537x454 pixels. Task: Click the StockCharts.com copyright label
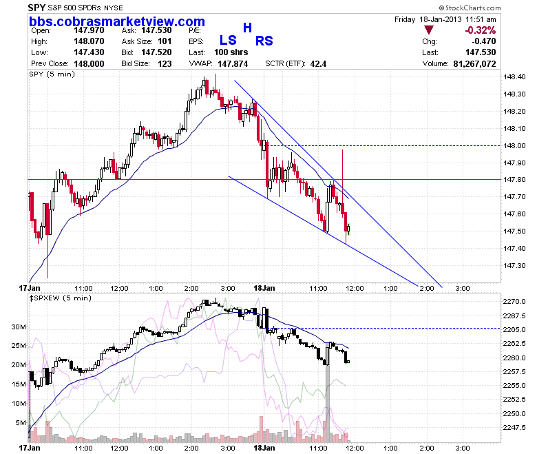click(470, 8)
